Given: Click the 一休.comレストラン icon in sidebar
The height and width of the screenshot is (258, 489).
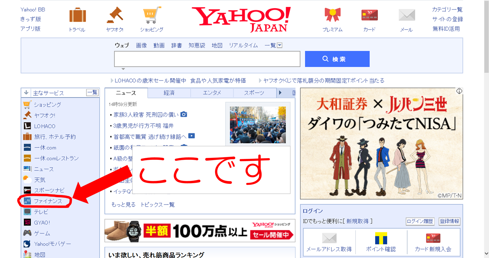Looking at the screenshot, I should [27, 158].
